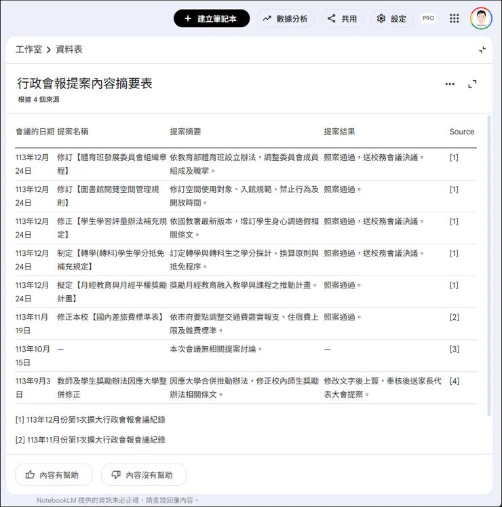Click the 113年11月19日 date cell
The height and width of the screenshot is (507, 502).
click(31, 324)
